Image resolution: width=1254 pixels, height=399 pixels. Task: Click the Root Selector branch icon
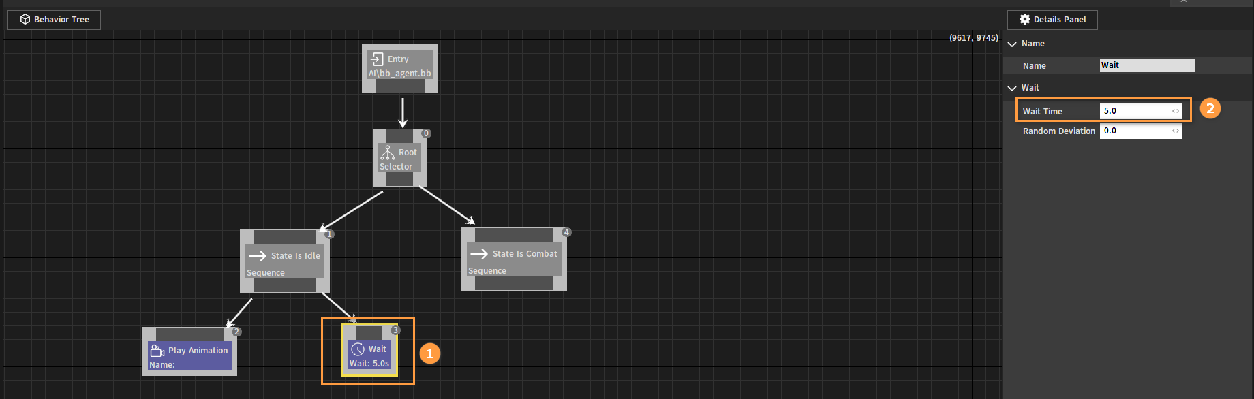(388, 153)
